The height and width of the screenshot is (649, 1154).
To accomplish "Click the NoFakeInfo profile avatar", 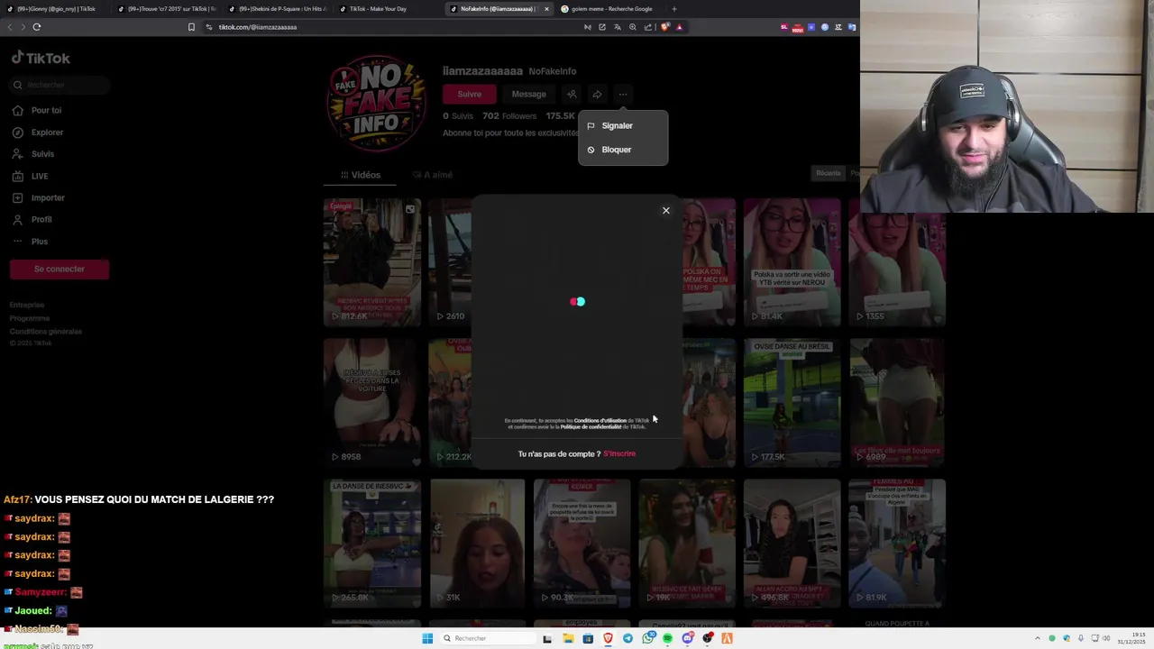I will 376,103.
